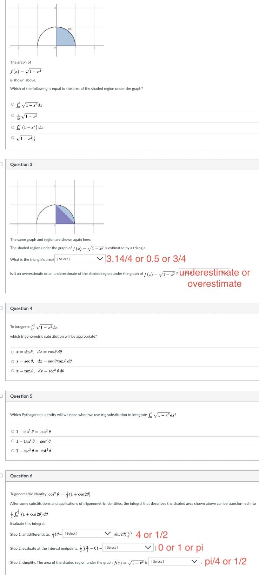Open the Step 2 interval endpoints Select dropdown
This screenshot has height=575, width=259.
tap(128, 548)
